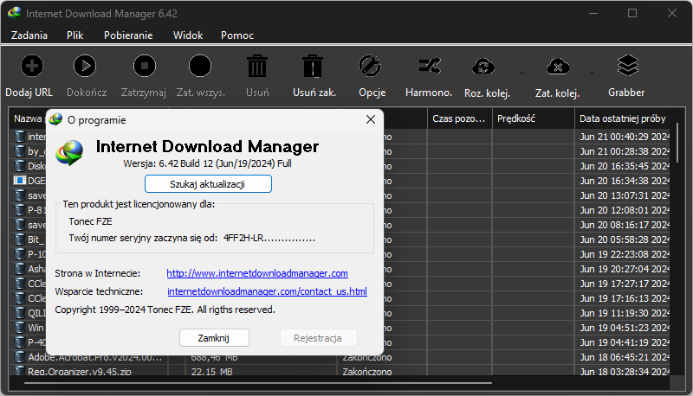Click the Czas pozo... column header
The width and height of the screenshot is (693, 396).
(459, 118)
